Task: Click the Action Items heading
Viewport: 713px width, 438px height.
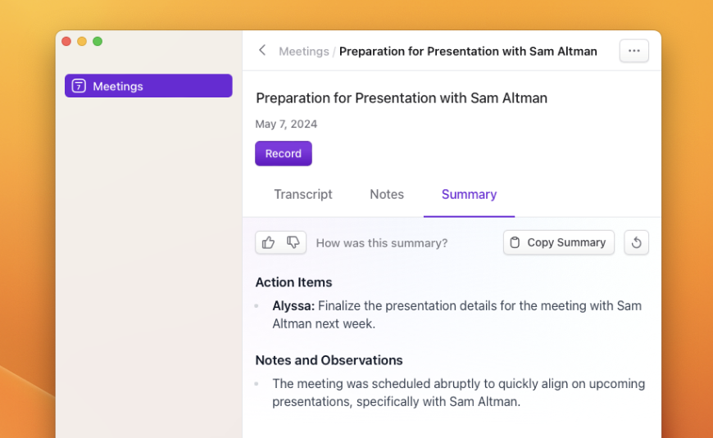Action: tap(293, 282)
